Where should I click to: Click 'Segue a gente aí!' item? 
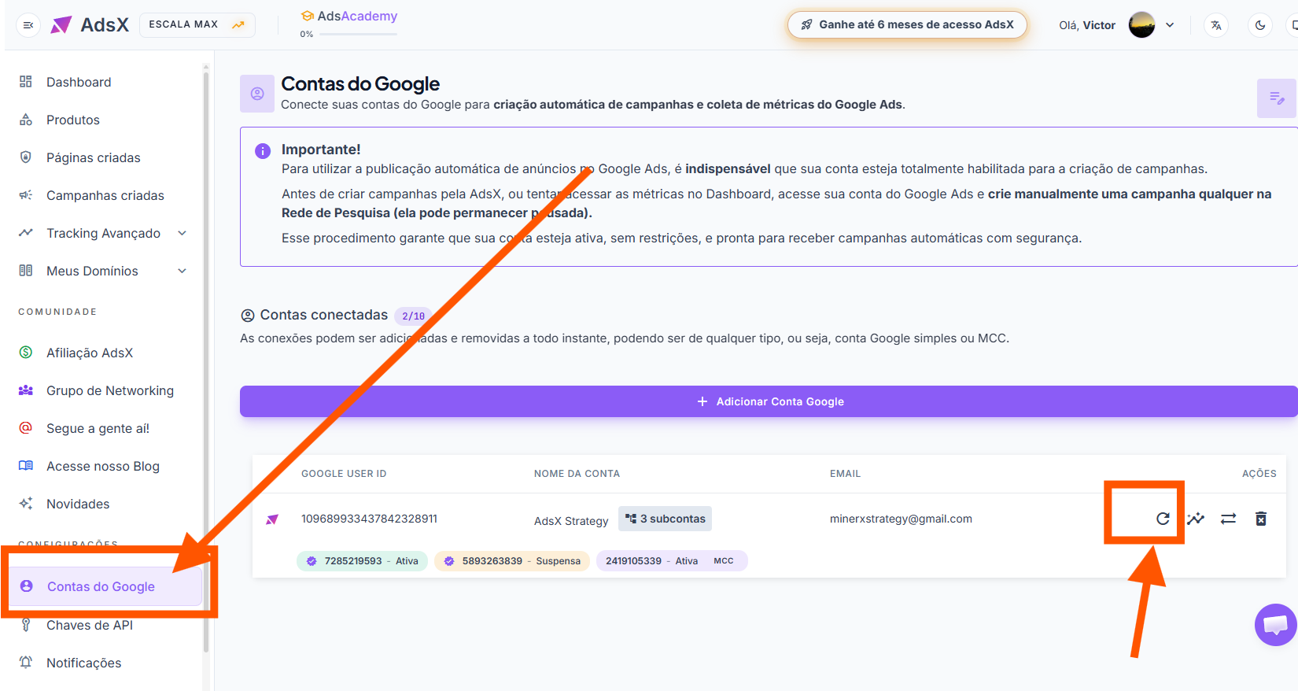click(98, 428)
